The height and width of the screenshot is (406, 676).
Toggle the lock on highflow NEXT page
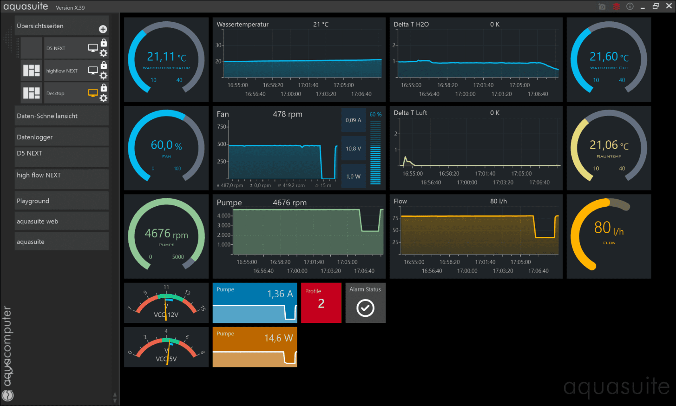[104, 65]
